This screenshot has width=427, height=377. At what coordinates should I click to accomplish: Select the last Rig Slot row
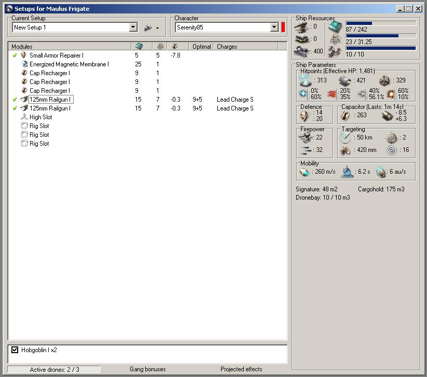coord(147,144)
